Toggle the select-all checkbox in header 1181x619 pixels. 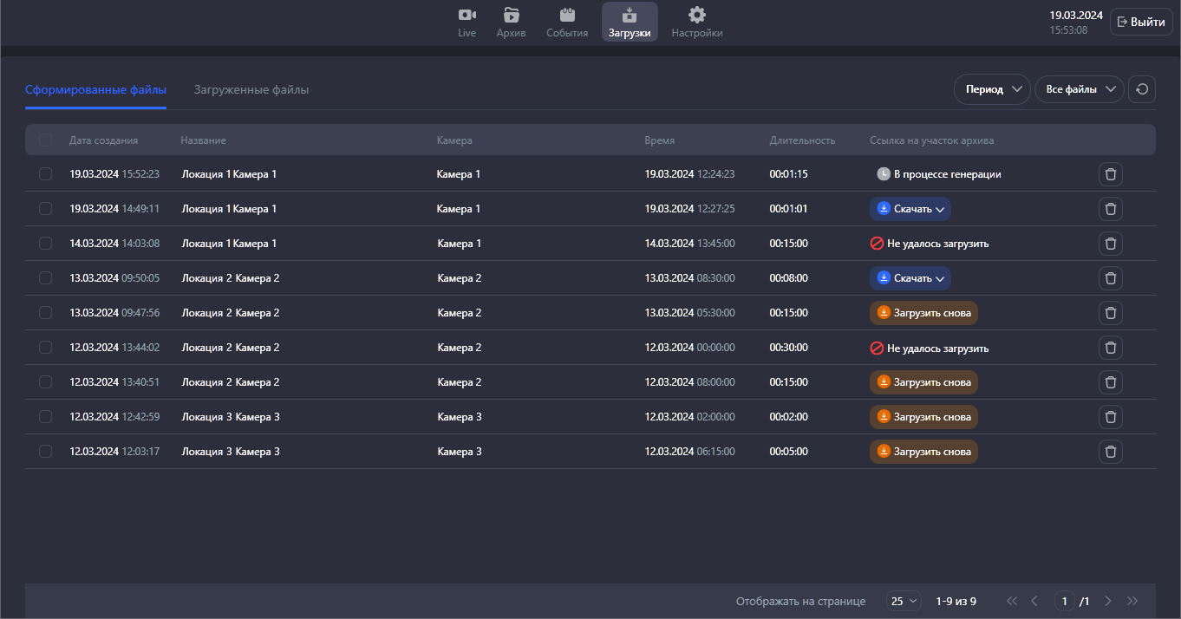coord(45,140)
